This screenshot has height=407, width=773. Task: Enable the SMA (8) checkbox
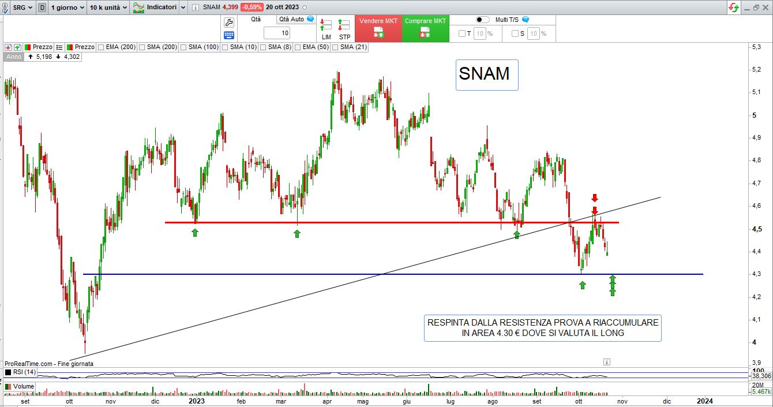pyautogui.click(x=263, y=47)
